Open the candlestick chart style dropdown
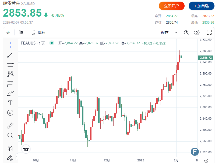 click(21, 33)
